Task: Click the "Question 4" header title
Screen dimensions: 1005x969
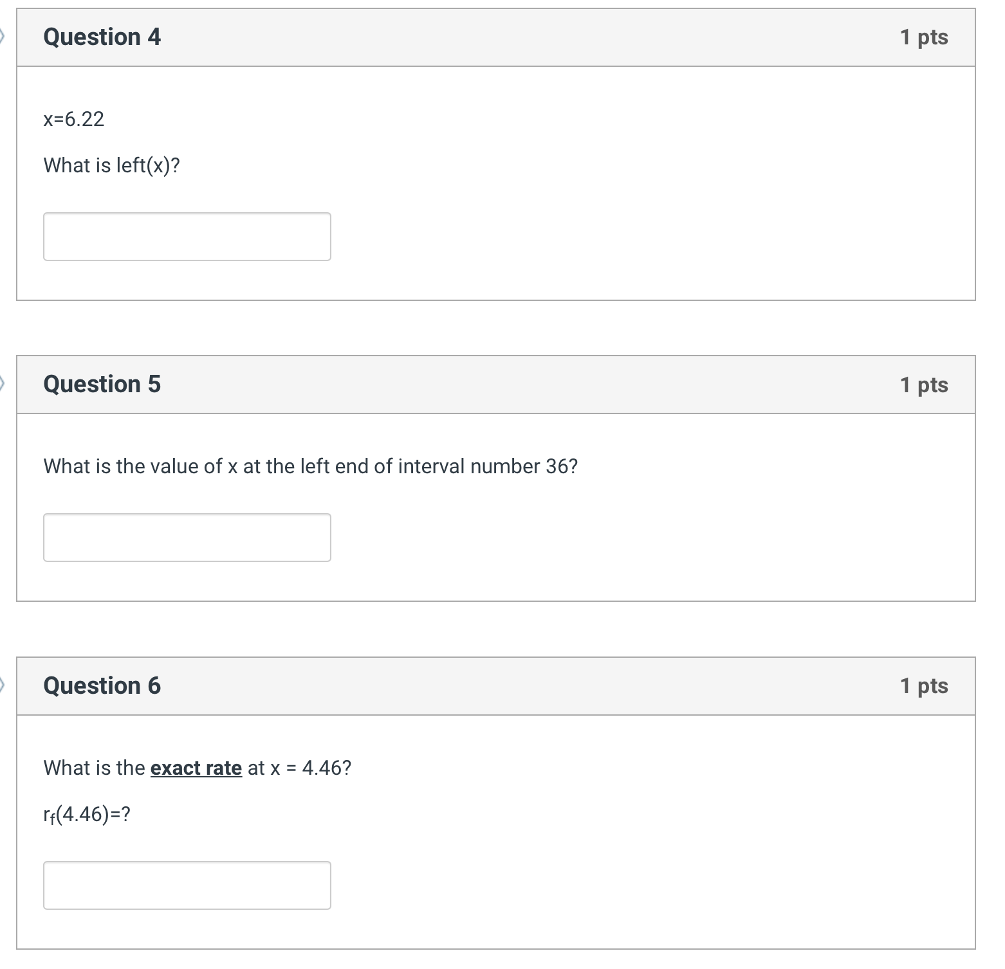Action: click(x=102, y=37)
